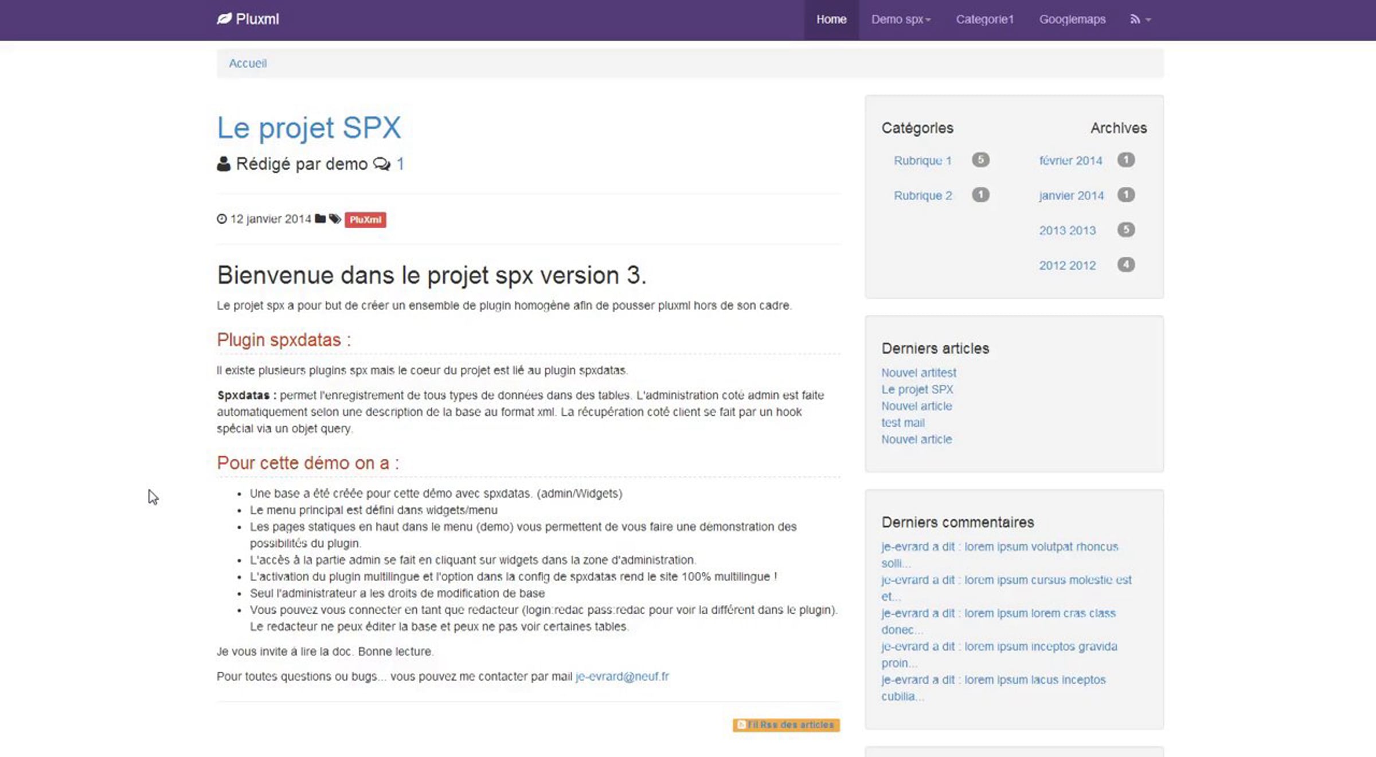Go to the Googlemaps menu item
The height and width of the screenshot is (757, 1376).
pyautogui.click(x=1072, y=19)
